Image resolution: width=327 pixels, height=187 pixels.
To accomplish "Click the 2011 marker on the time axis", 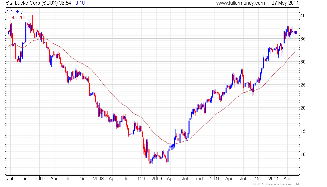I will click(x=274, y=179).
